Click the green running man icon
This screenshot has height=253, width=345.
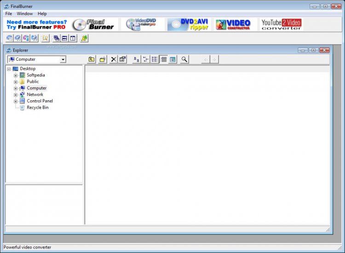tap(84, 39)
